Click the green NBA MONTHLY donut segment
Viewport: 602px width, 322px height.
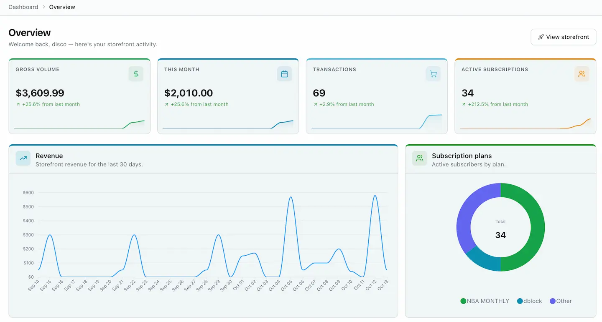click(x=537, y=227)
